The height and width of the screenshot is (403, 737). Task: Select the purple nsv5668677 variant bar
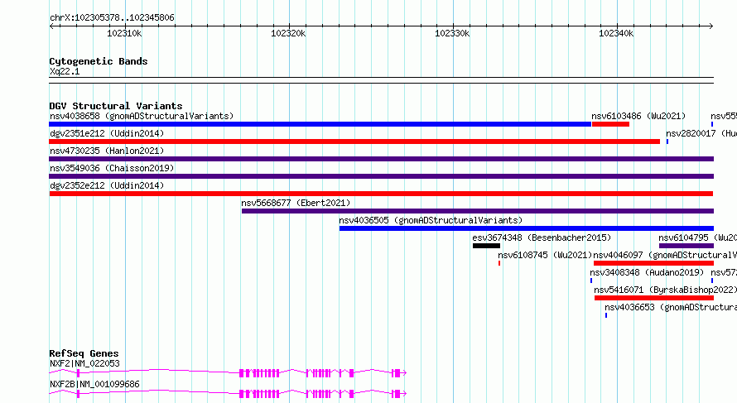(x=478, y=211)
